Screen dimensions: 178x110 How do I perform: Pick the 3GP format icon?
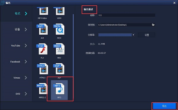(59, 69)
